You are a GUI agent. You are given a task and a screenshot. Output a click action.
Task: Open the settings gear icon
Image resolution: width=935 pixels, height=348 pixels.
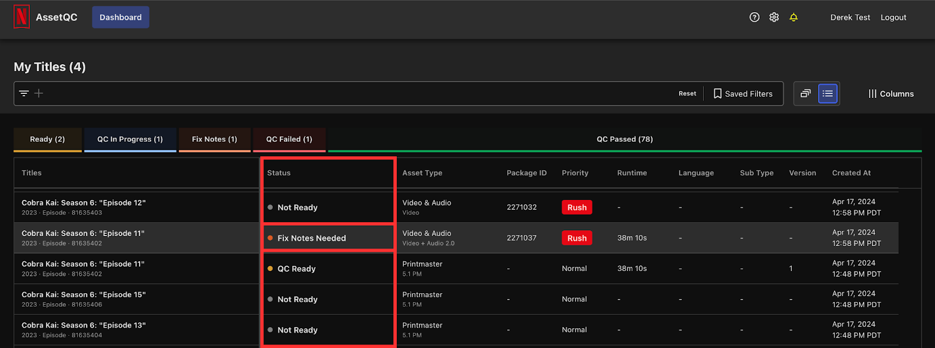[x=774, y=17]
